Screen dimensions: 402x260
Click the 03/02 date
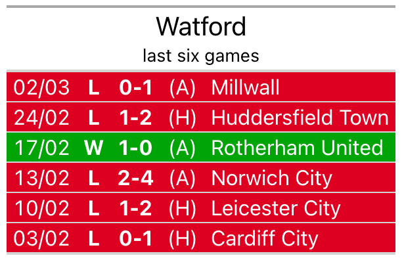[x=41, y=238]
